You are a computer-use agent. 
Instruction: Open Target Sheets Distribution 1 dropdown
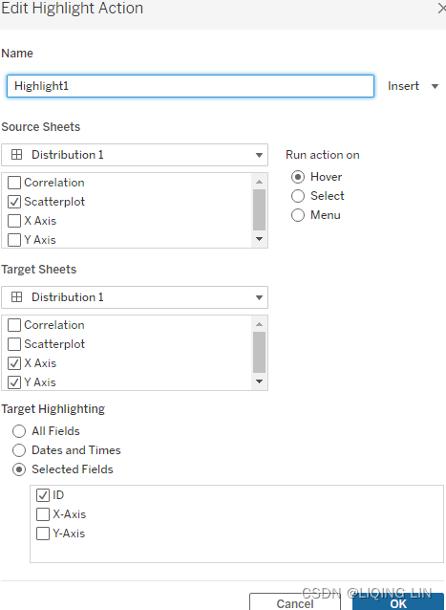(135, 297)
